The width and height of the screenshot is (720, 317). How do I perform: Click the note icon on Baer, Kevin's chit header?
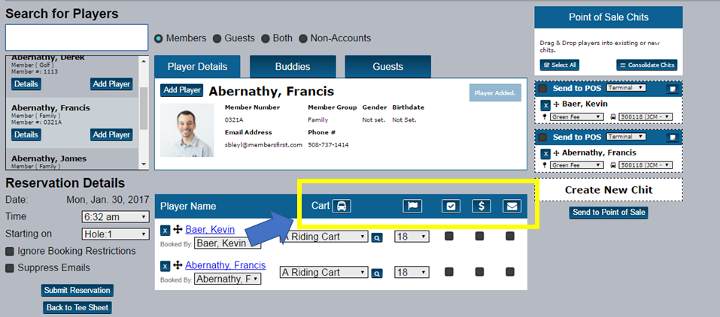(x=673, y=89)
